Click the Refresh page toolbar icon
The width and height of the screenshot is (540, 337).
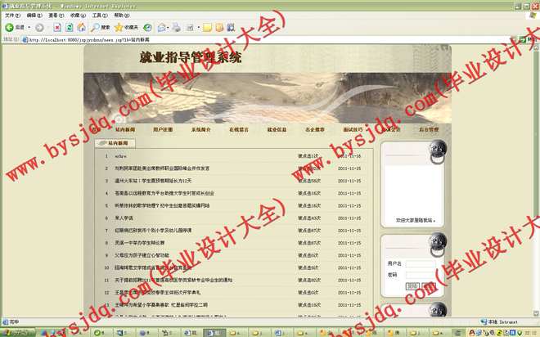click(x=70, y=27)
